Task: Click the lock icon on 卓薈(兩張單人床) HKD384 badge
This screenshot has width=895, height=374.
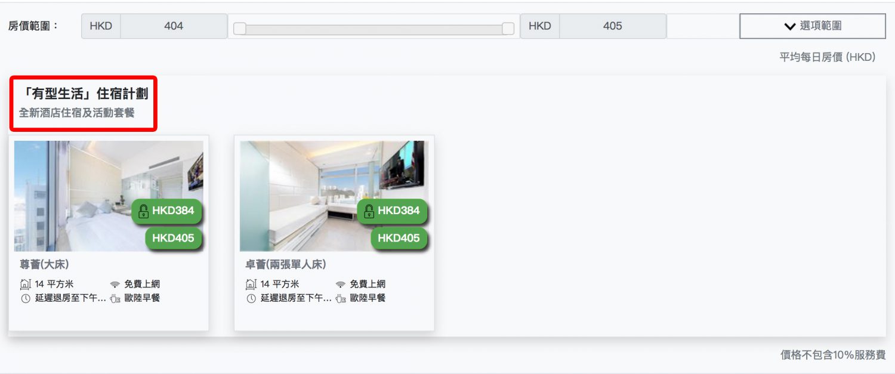Action: tap(369, 211)
